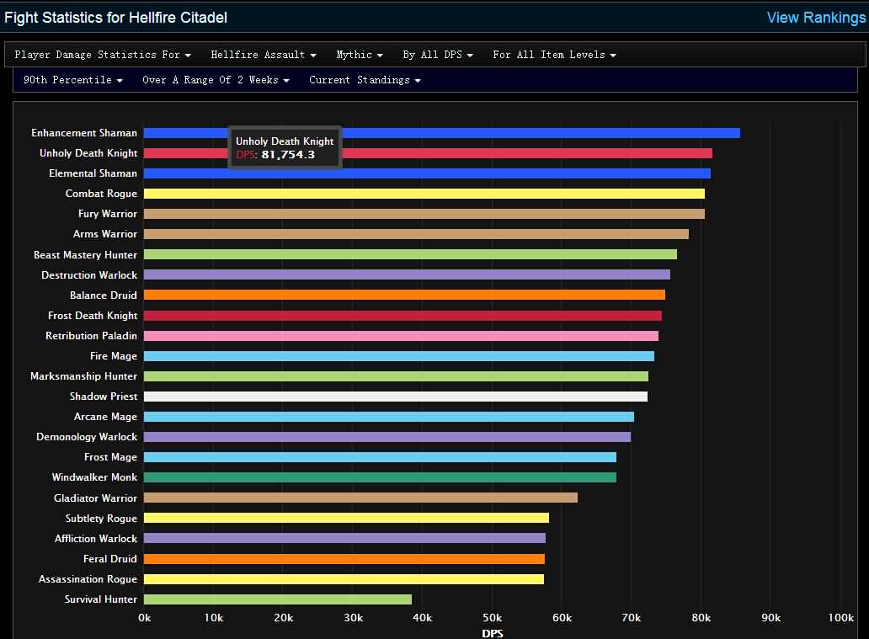Select the Windwalker Monk green bar
This screenshot has width=869, height=639.
point(381,477)
